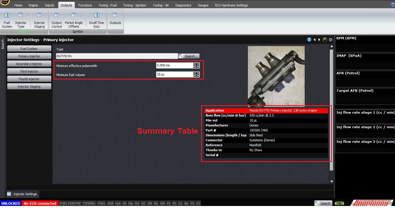Click the FUEL MIN PW status flag
This screenshot has height=208, width=395.
pos(70,203)
